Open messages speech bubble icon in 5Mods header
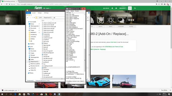The height and width of the screenshot is (96, 172). tap(116, 8)
